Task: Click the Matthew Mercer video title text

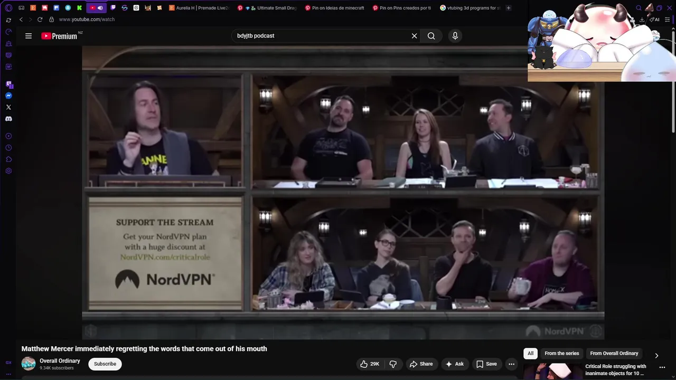Action: tap(144, 349)
